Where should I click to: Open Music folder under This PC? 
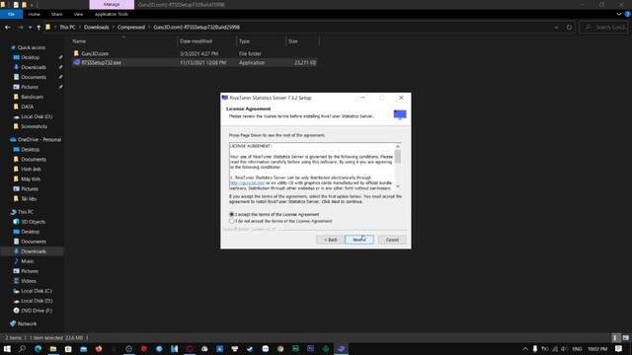28,261
